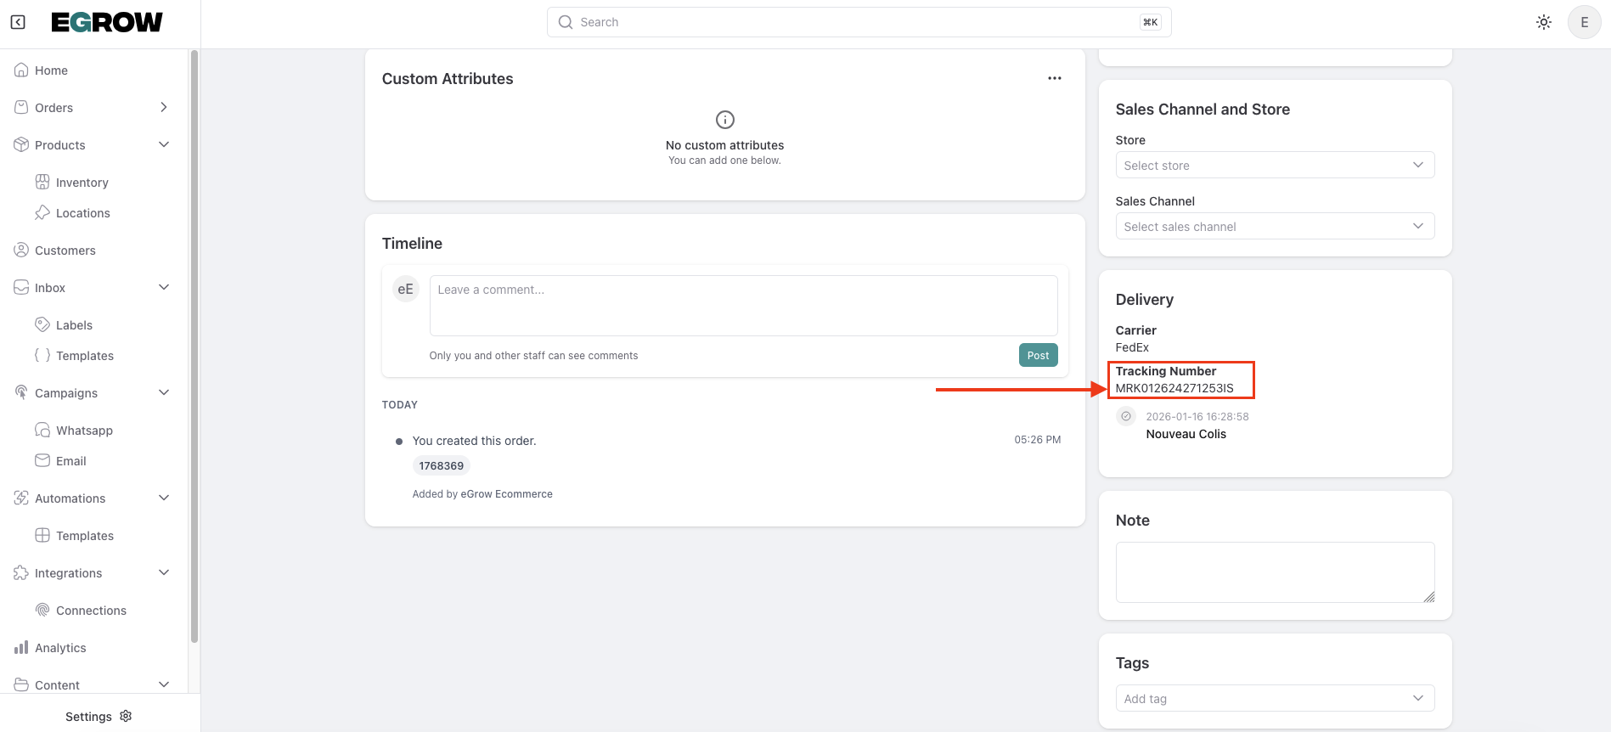Viewport: 1611px width, 732px height.
Task: Open the Select sales channel dropdown
Action: (1274, 227)
